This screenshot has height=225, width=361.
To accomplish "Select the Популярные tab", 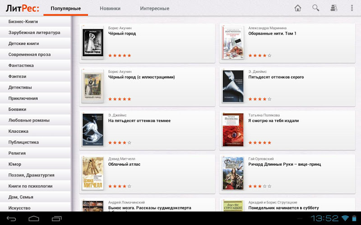I will tap(65, 9).
